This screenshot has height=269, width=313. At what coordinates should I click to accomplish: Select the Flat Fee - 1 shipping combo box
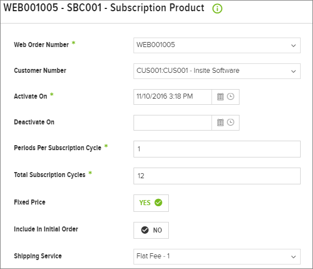pos(217,257)
